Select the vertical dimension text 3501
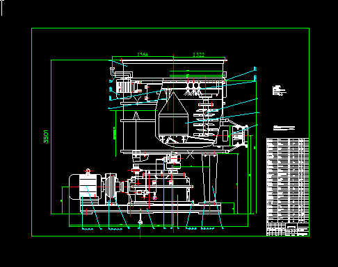This screenshot has width=338, height=267. [46, 137]
